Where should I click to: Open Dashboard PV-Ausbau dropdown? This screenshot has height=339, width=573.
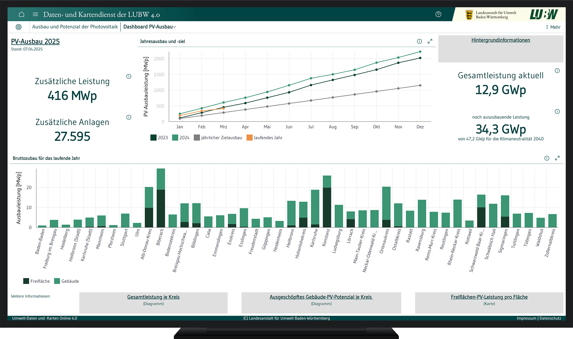pos(149,27)
